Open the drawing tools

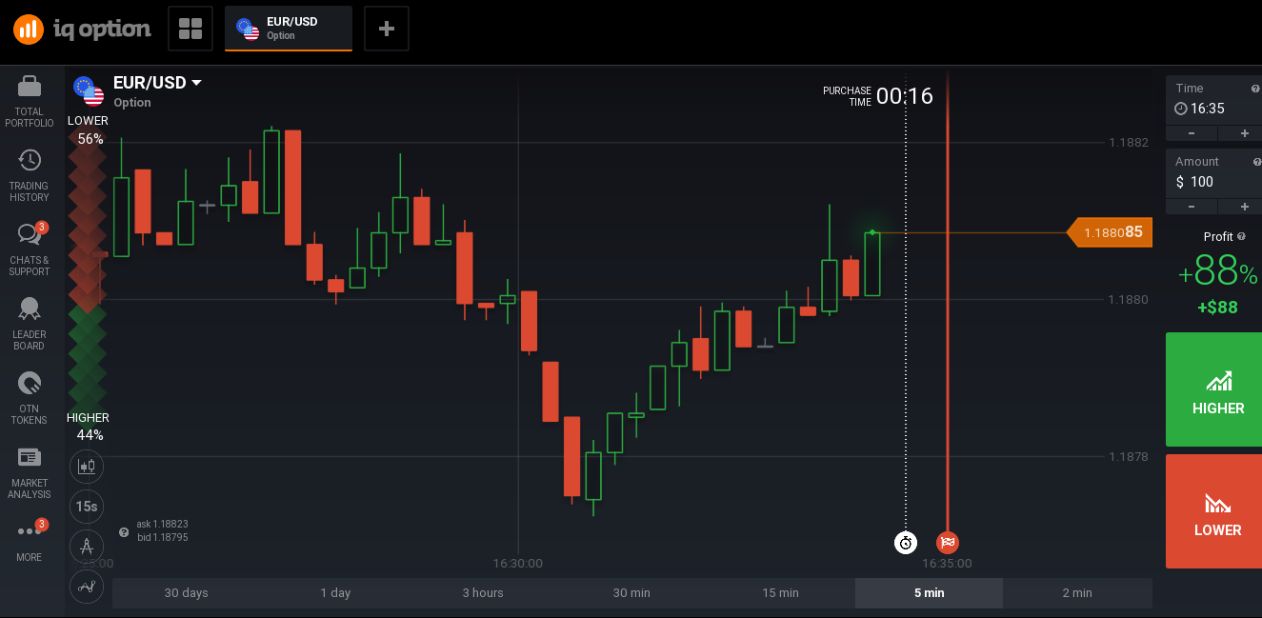point(86,547)
